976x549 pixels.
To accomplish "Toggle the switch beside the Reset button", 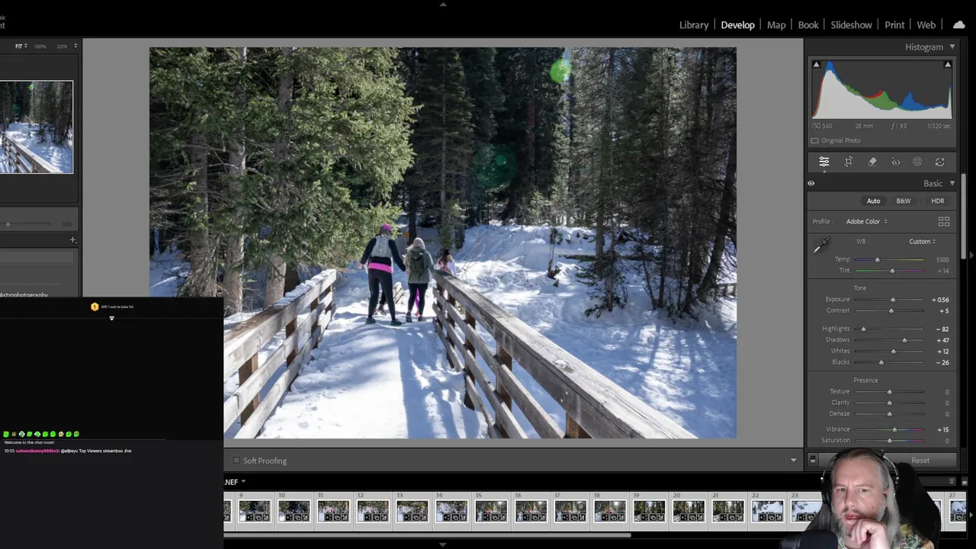I will tap(813, 460).
